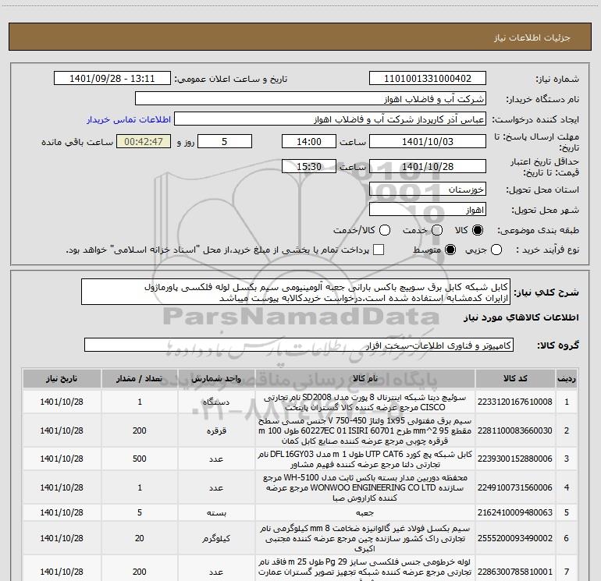Image resolution: width=601 pixels, height=581 pixels.
Task: Click the تعداد / مقدار column header
Action: pos(140,379)
